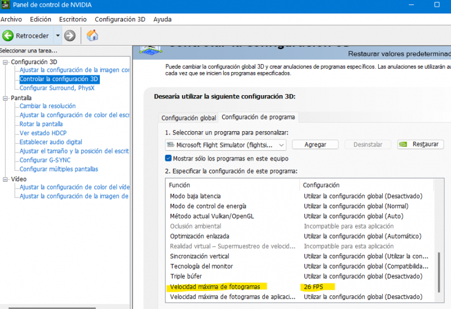
Task: Go to the Home house icon
Action: tap(92, 35)
